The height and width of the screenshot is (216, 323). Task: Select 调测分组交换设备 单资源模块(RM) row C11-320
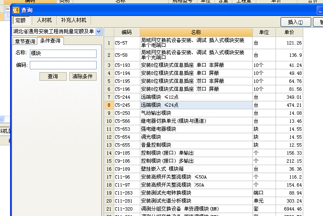(204, 209)
